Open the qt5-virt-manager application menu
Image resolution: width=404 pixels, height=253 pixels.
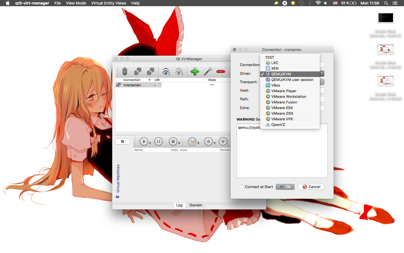[x=32, y=3]
